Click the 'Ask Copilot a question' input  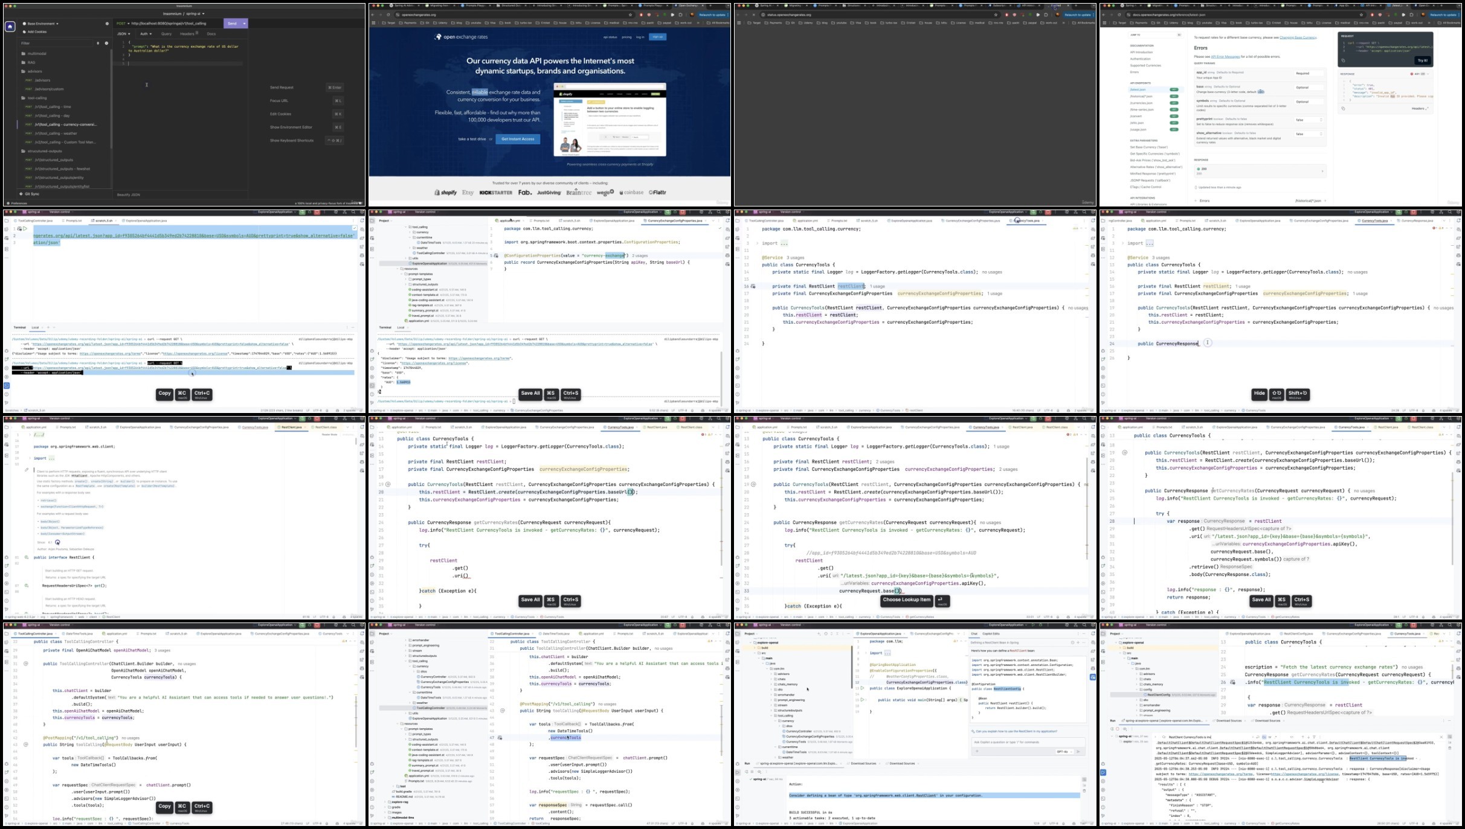[x=1027, y=742]
